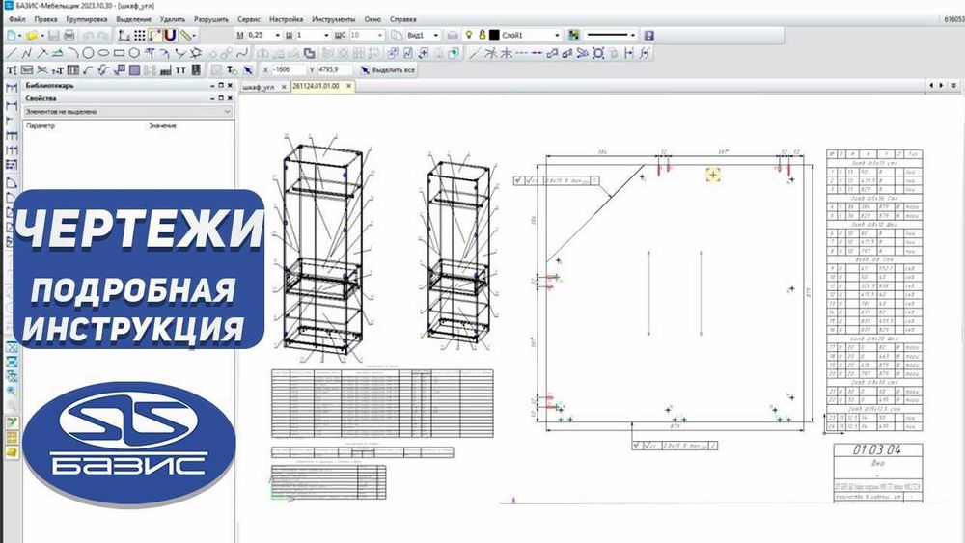Expand the arrow next to the new document icon
965x543 pixels.
(x=20, y=36)
